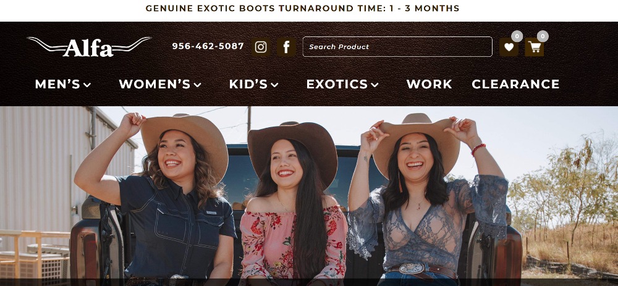Image resolution: width=618 pixels, height=286 pixels.
Task: Expand the Women's menu chevron
Action: [x=198, y=85]
